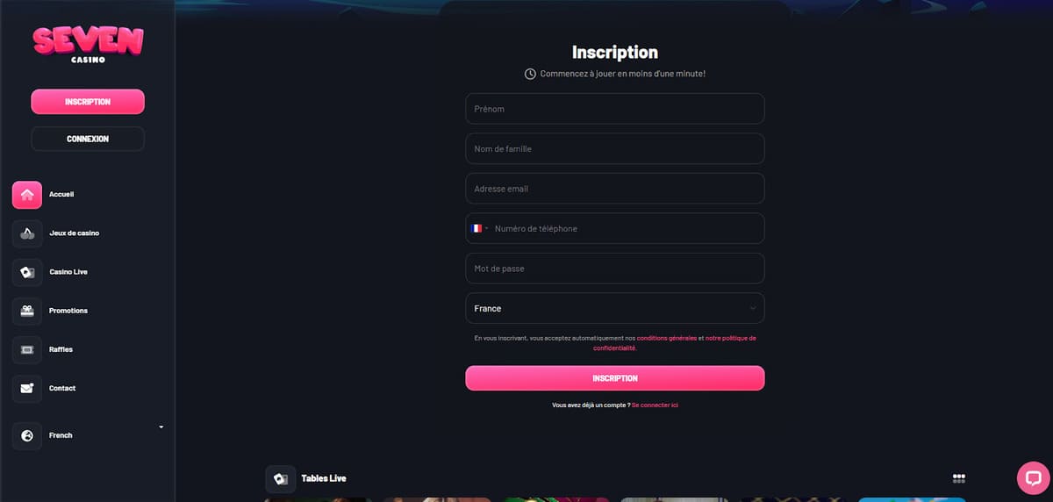Submit the pink Inscription form button
1053x502 pixels.
(614, 378)
